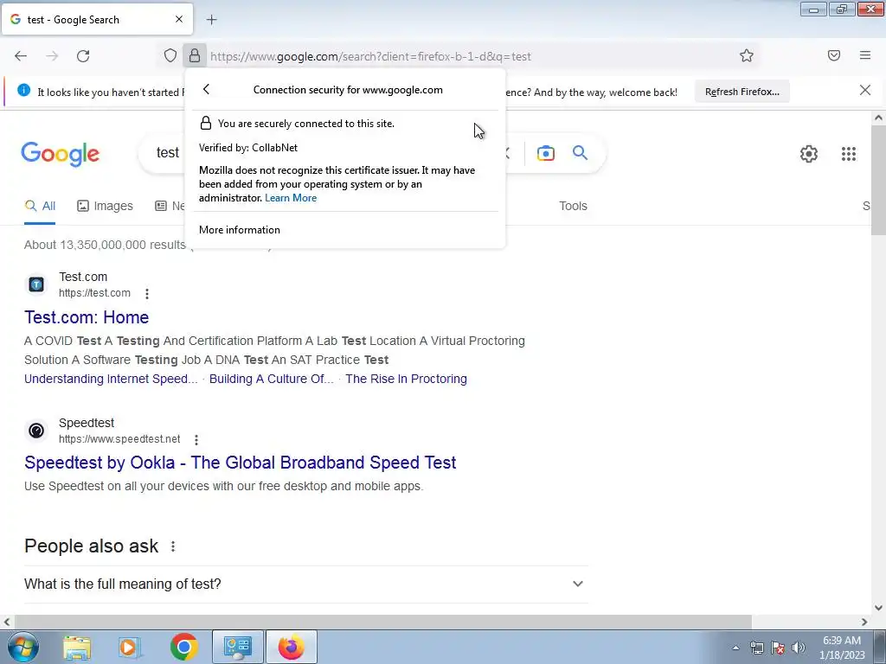Click the scroll down arrow of vertical scrollbar
The width and height of the screenshot is (886, 664).
pos(878,608)
